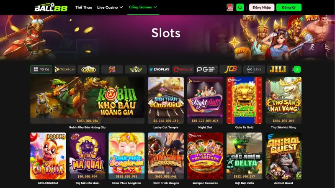
Task: Expand the Cổng Games dropdown
Action: coord(143,7)
